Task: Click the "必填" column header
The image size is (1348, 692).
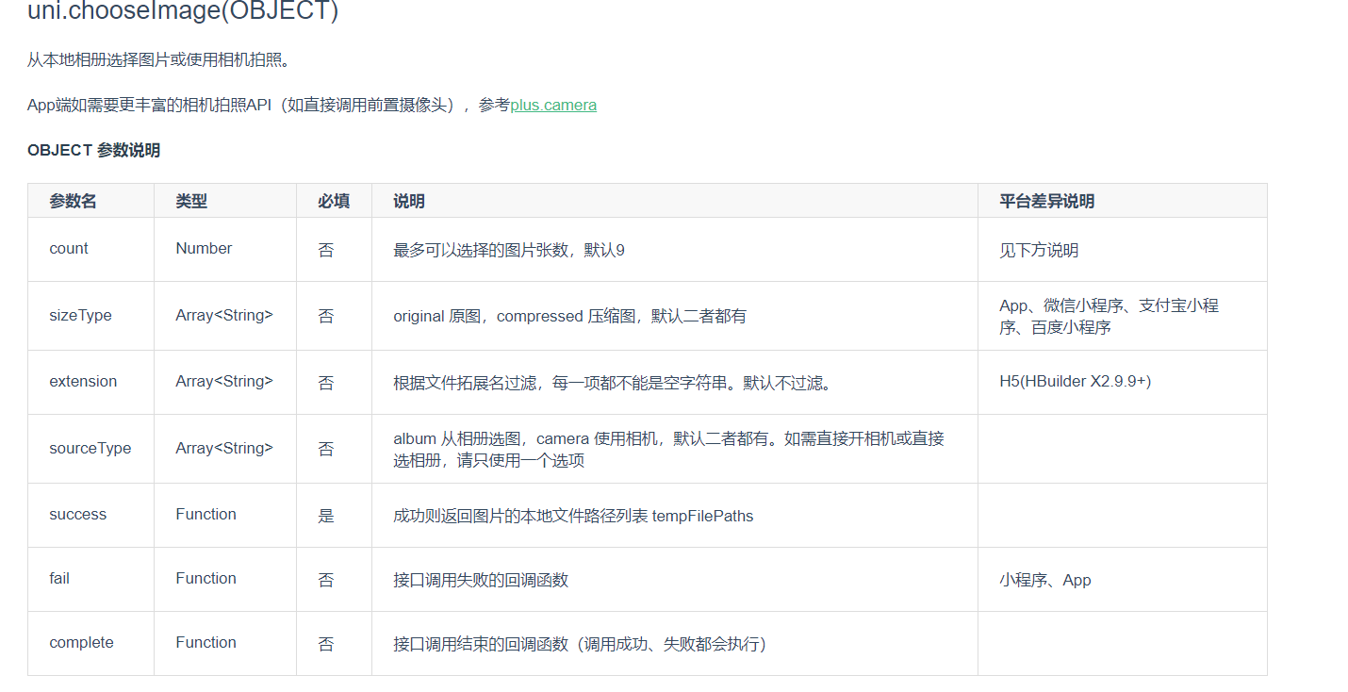Action: coord(334,201)
